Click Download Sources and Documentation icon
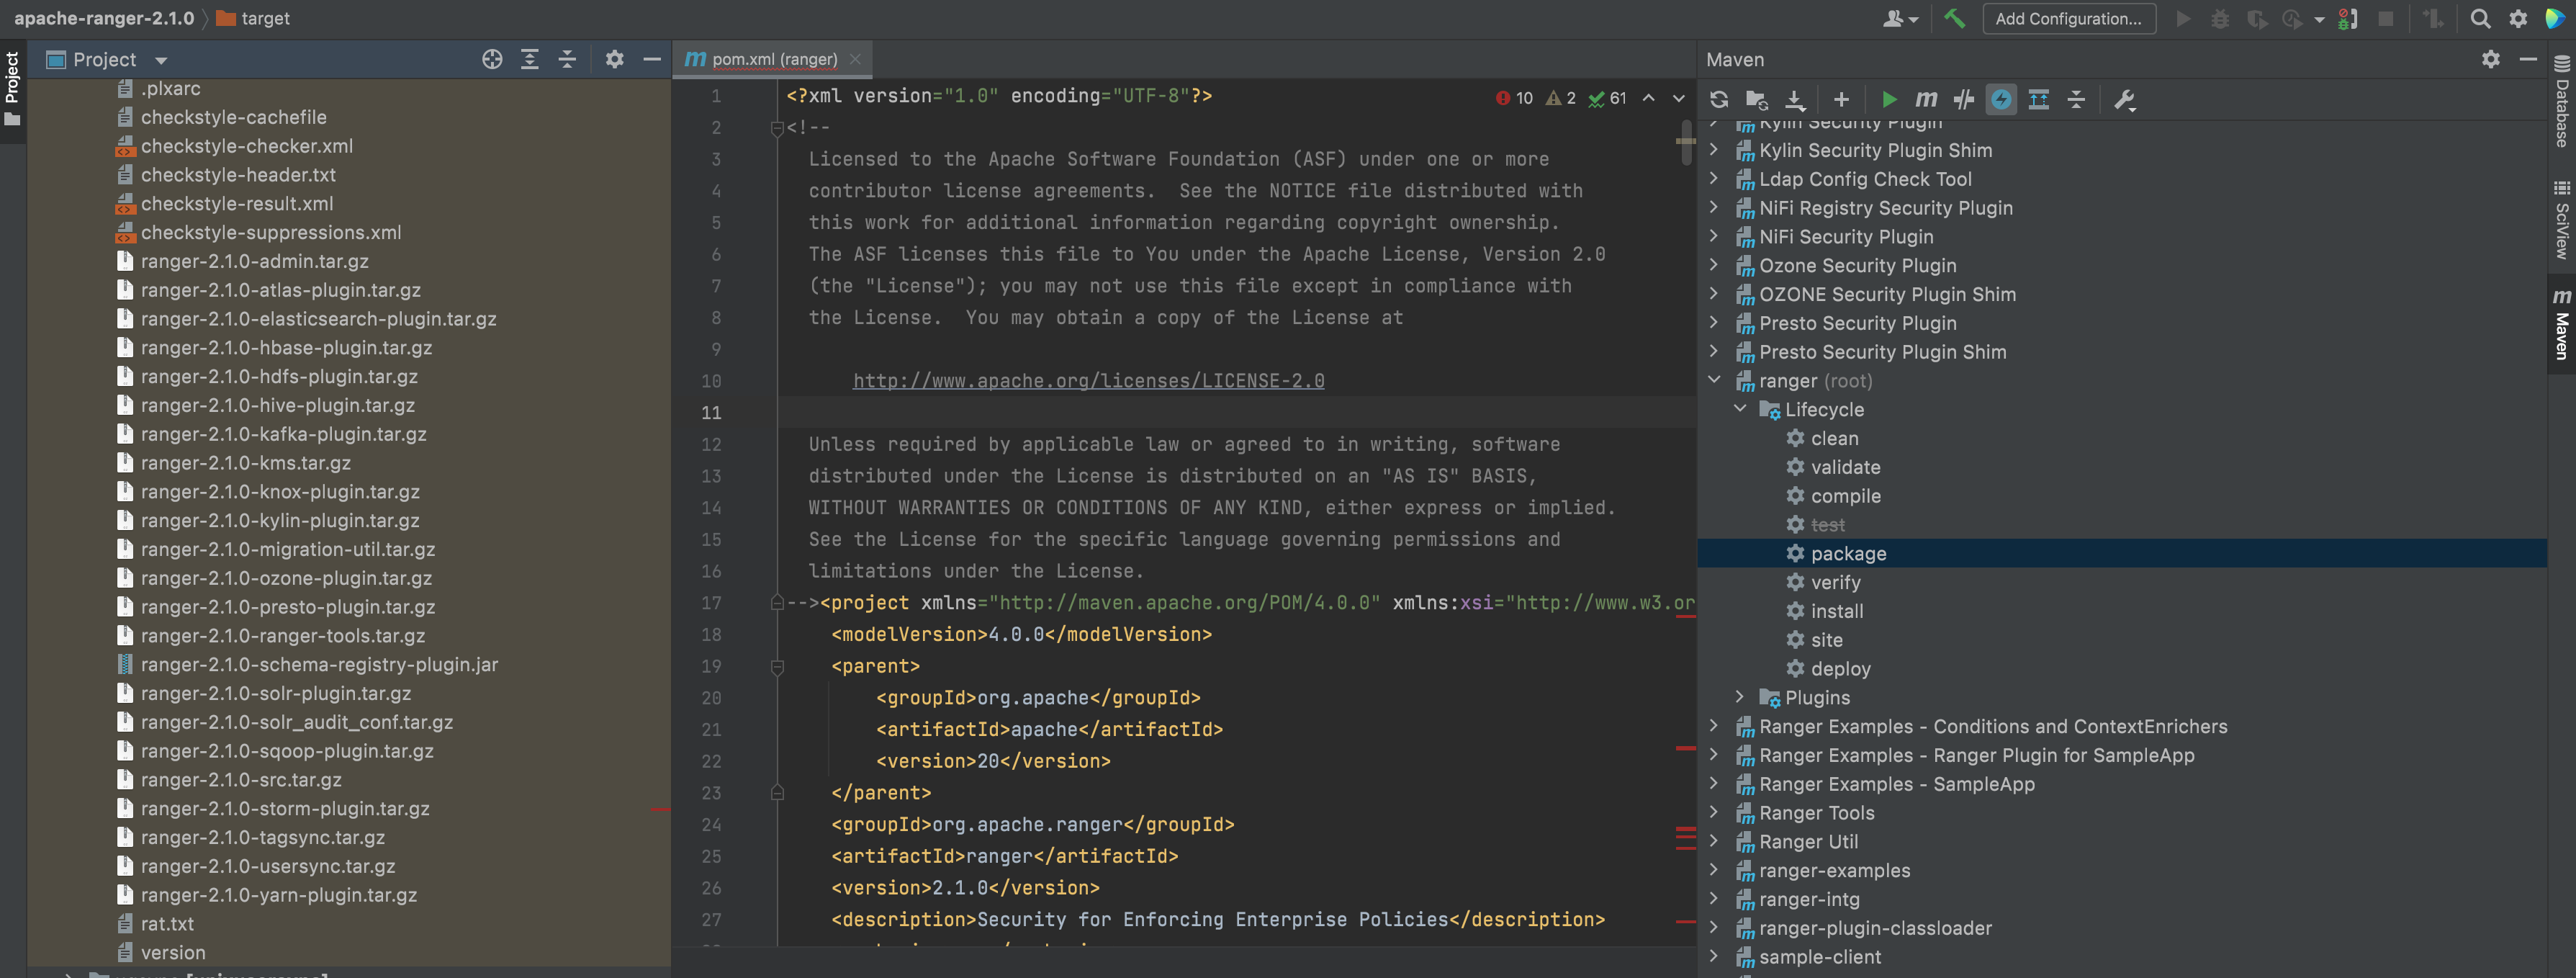 [1795, 99]
